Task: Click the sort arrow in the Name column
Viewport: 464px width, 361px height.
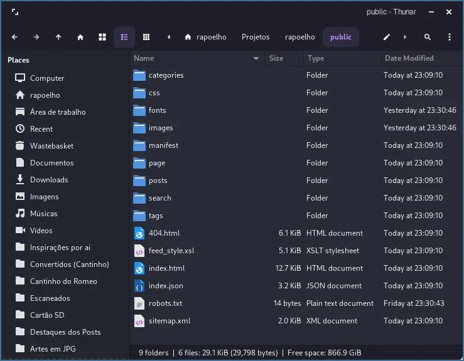Action: click(x=256, y=58)
